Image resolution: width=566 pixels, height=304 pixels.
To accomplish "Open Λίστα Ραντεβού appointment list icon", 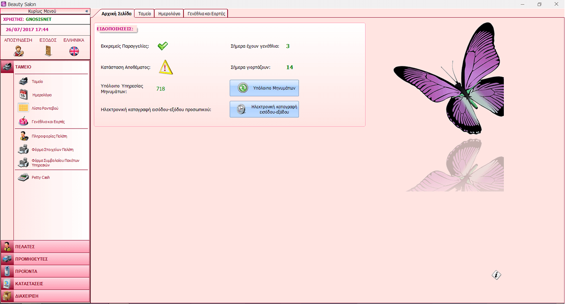I will 23,108.
